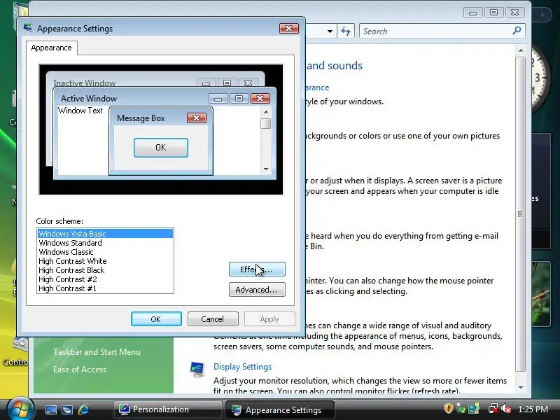Open the address bar dropdown arrow
The image size is (560, 420).
pos(330,31)
